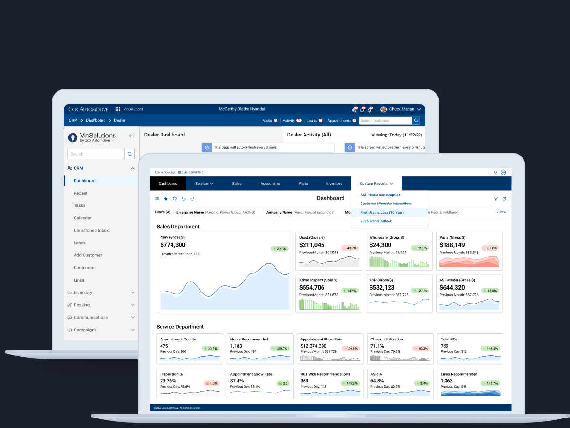Select the Dashboard tab in DMS Reporting

tap(168, 184)
